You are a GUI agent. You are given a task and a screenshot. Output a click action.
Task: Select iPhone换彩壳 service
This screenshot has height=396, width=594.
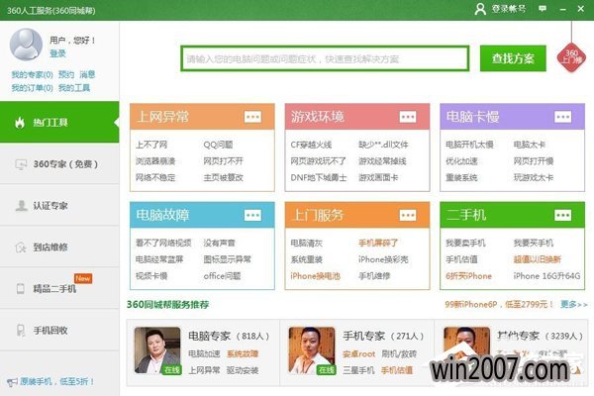(x=383, y=259)
